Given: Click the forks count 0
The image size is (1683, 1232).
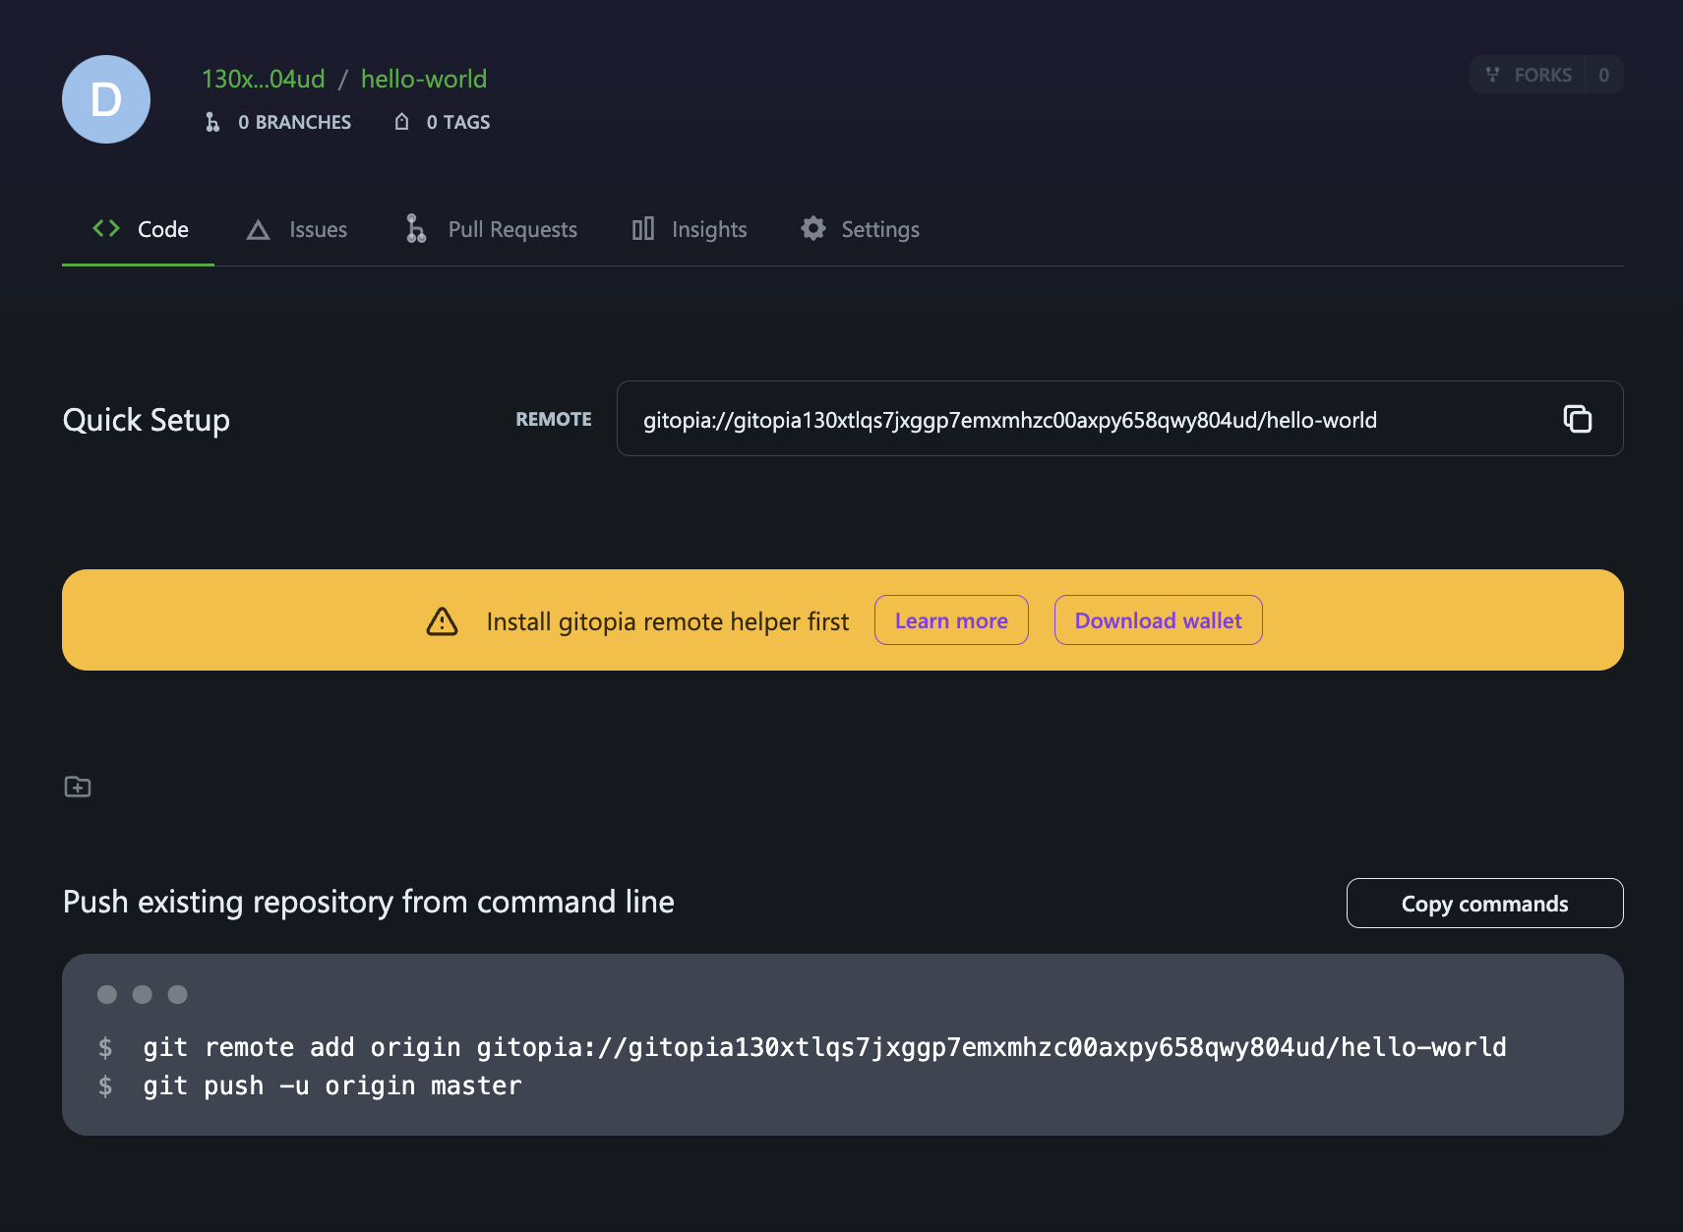Looking at the screenshot, I should click(1604, 75).
